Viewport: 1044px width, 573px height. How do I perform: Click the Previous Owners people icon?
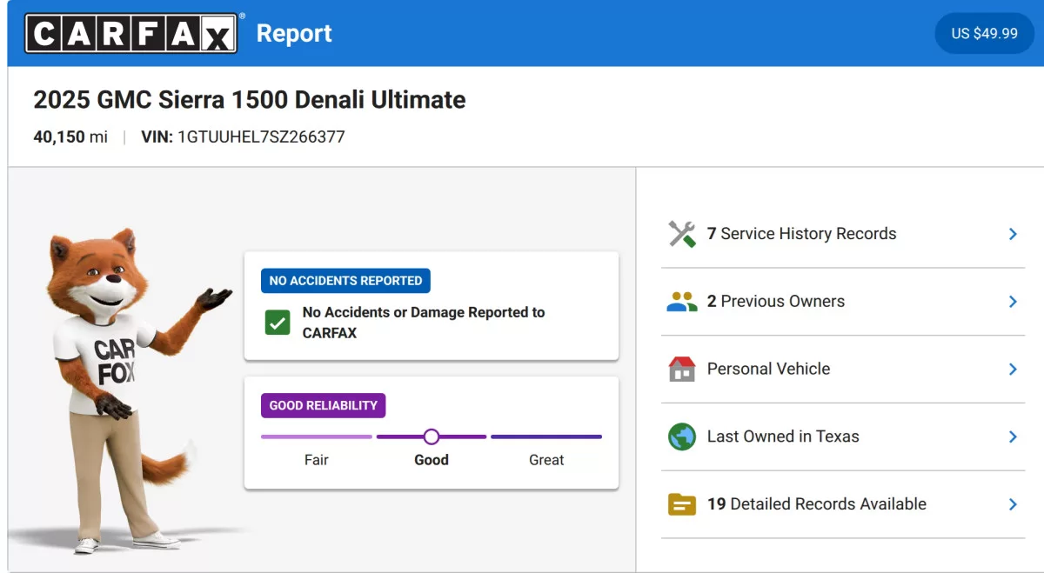(682, 302)
